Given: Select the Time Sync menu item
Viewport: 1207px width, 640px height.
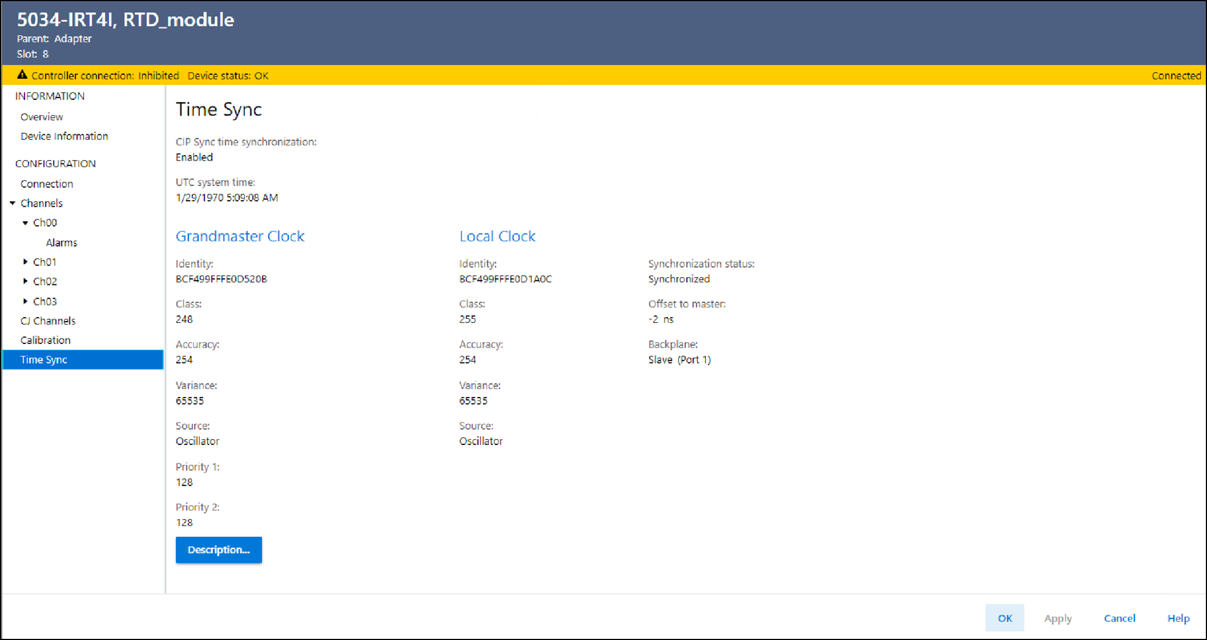Looking at the screenshot, I should 44,360.
